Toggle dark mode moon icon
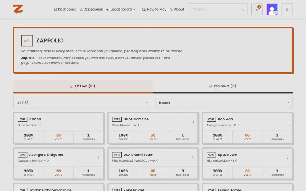The width and height of the screenshot is (306, 191). (x=287, y=9)
